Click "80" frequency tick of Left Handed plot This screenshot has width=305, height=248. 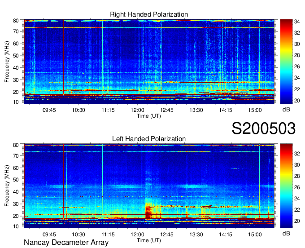coord(16,145)
